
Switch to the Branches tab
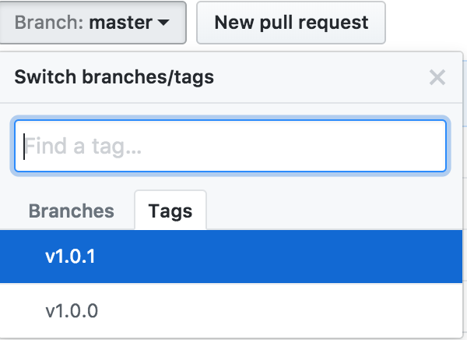71,211
